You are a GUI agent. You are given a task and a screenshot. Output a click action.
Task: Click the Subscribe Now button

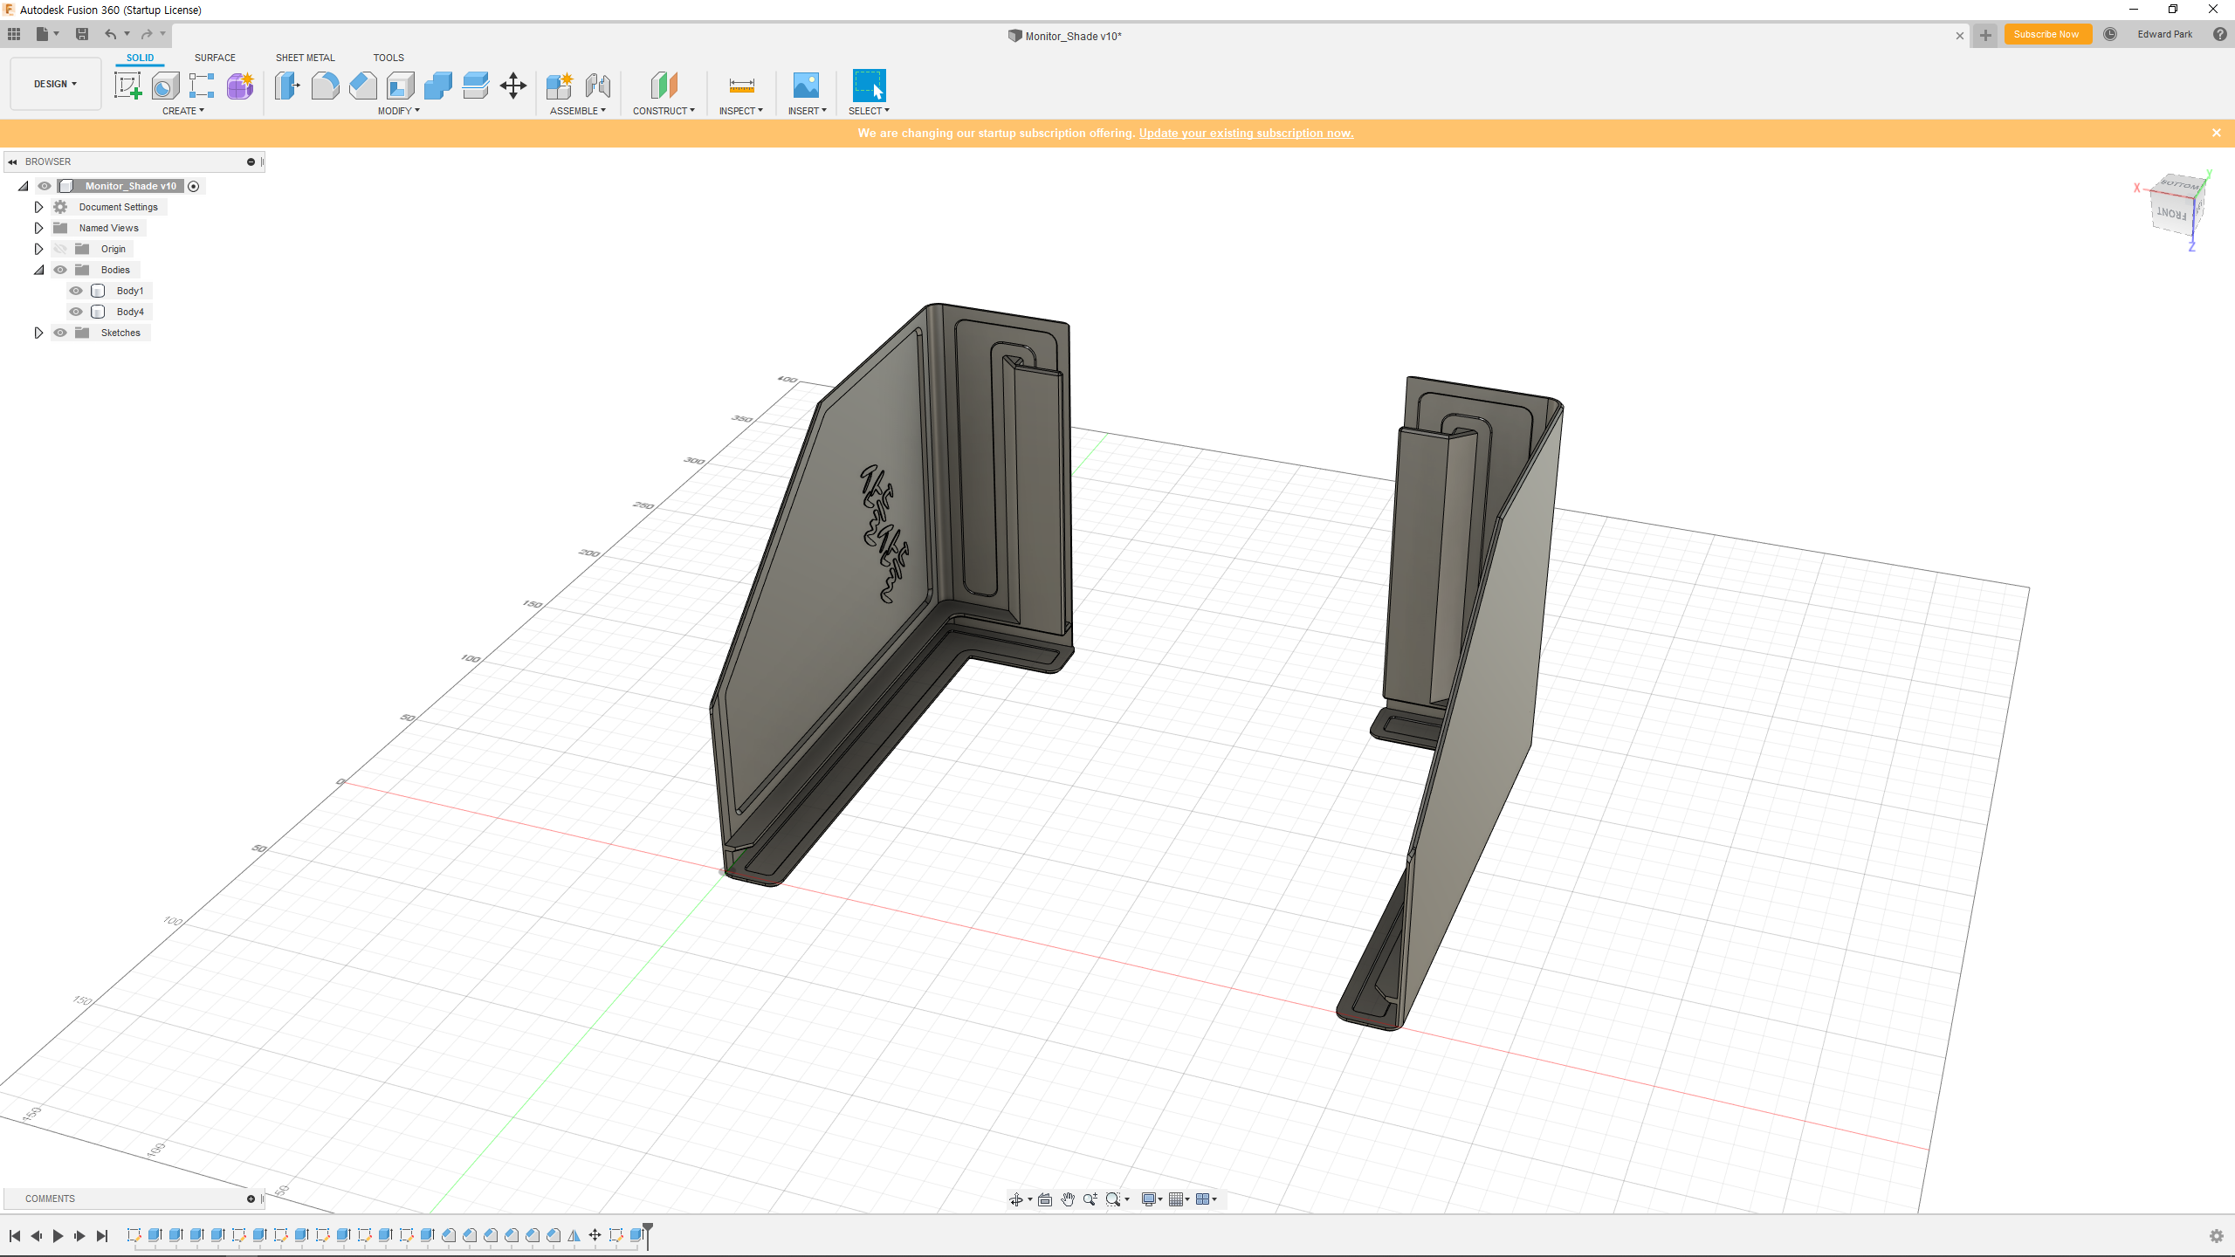2046,35
